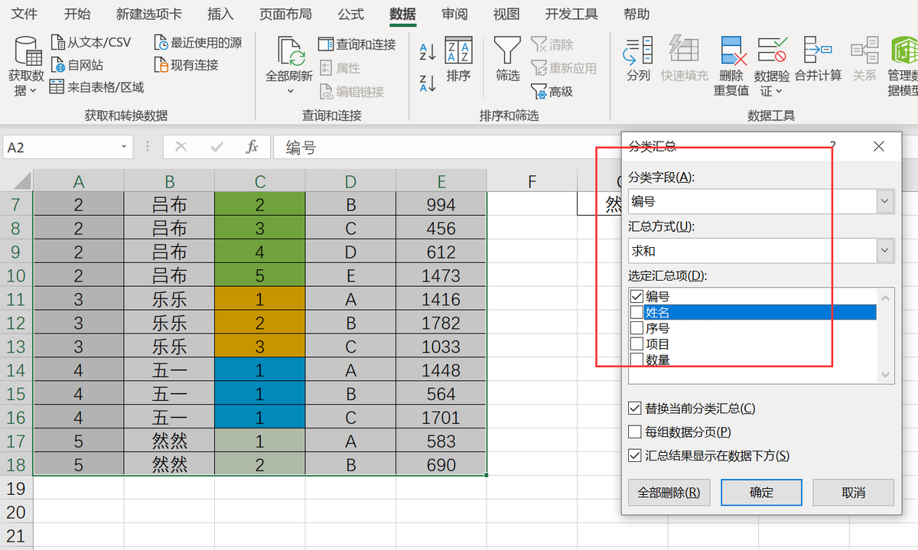Click 属性 (Properties) in ribbon

[339, 68]
